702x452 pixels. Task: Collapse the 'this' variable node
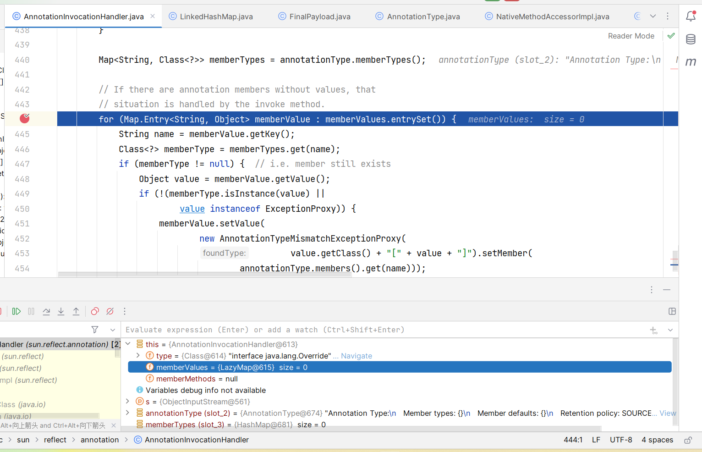point(128,344)
